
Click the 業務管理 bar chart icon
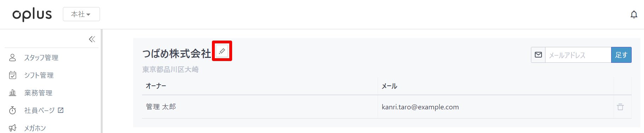point(12,93)
